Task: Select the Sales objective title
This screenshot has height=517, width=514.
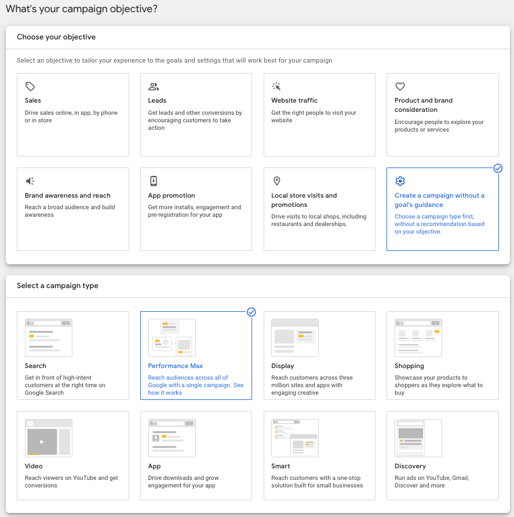Action: [x=32, y=100]
